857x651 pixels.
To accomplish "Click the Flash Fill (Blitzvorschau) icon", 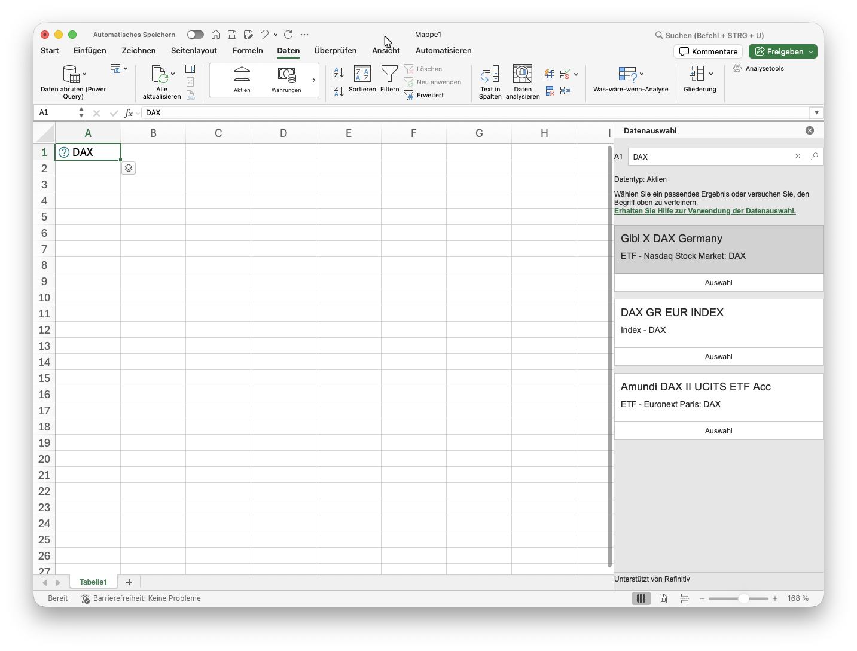I will [x=550, y=74].
